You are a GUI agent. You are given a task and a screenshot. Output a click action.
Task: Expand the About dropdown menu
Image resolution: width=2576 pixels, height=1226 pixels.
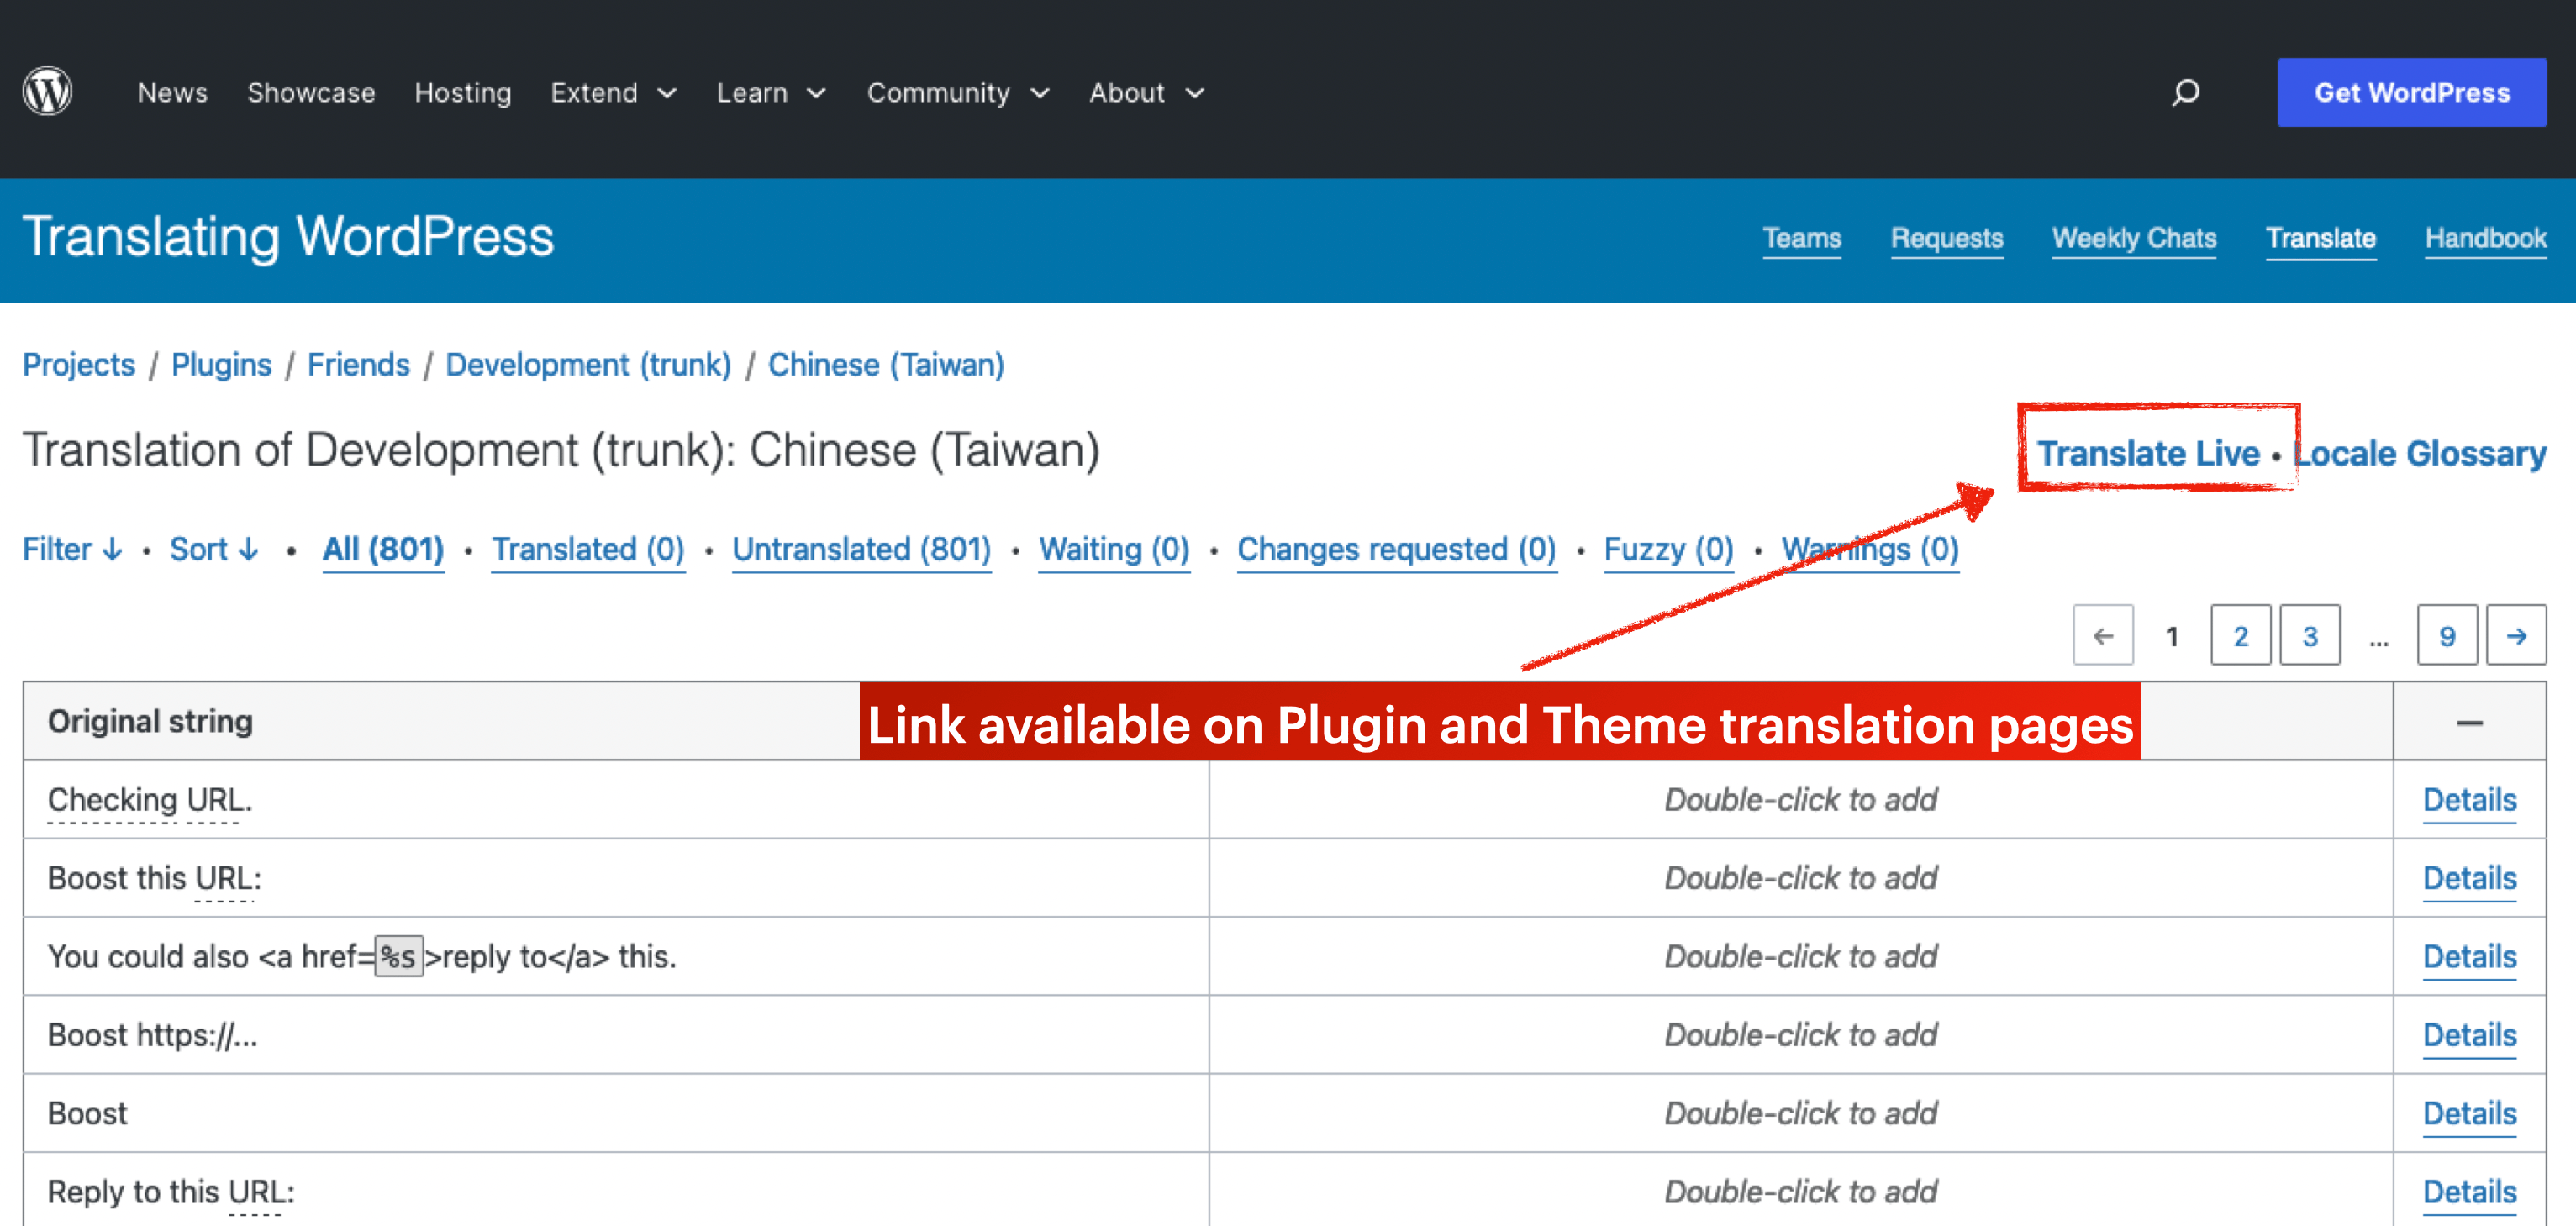(x=1147, y=93)
